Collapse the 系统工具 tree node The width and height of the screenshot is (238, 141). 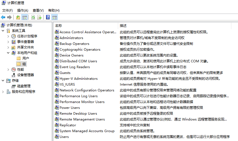tap(3, 31)
